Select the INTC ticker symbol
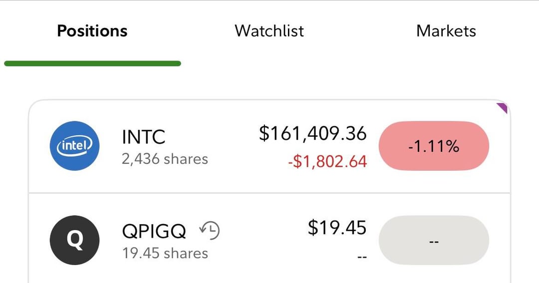 pos(144,137)
